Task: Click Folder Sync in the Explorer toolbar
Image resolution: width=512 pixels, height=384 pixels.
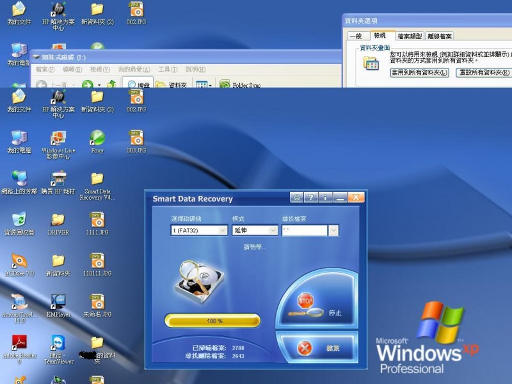Action: [x=240, y=85]
